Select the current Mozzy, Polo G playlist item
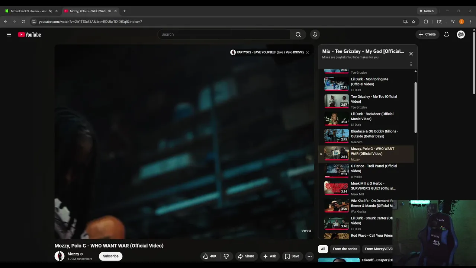Screen dimensions: 476x268 pos(366,154)
